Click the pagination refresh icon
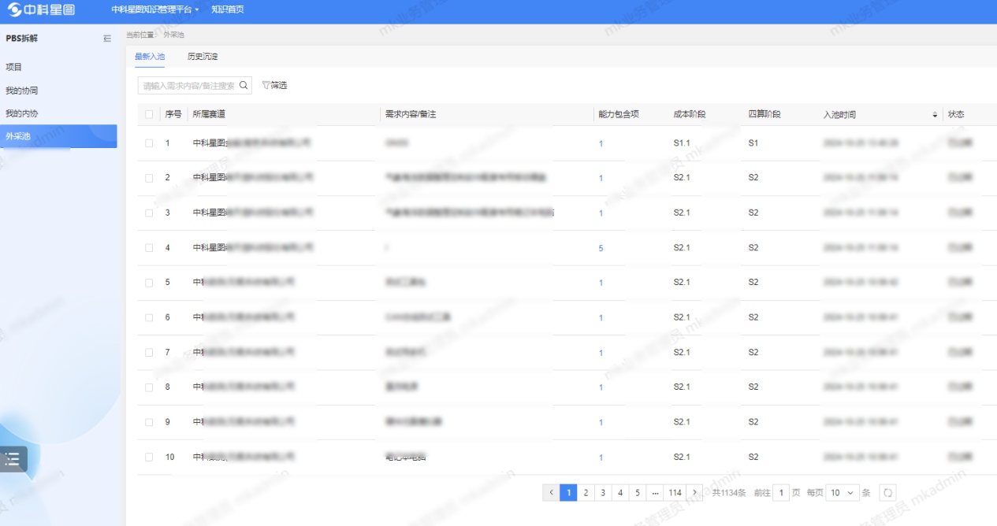997x526 pixels. pyautogui.click(x=887, y=493)
